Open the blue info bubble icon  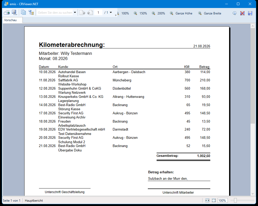point(235,13)
